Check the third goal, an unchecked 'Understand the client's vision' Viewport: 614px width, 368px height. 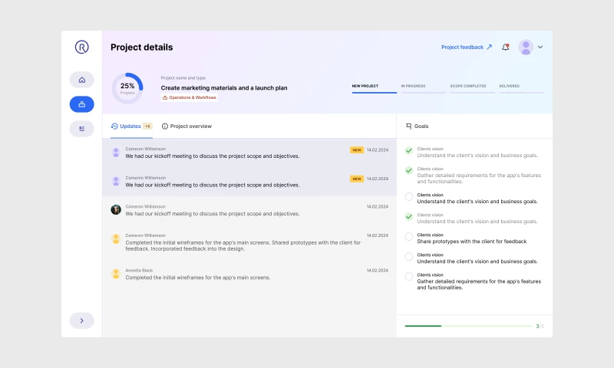409,197
